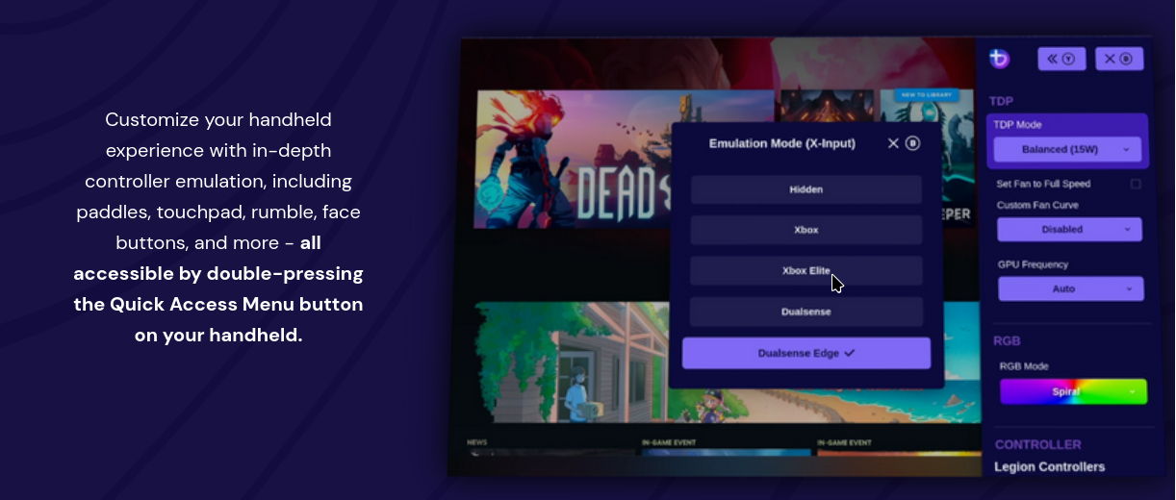Open Custom Fan Curve Disabled dropdown
1176x500 pixels.
click(x=1069, y=229)
